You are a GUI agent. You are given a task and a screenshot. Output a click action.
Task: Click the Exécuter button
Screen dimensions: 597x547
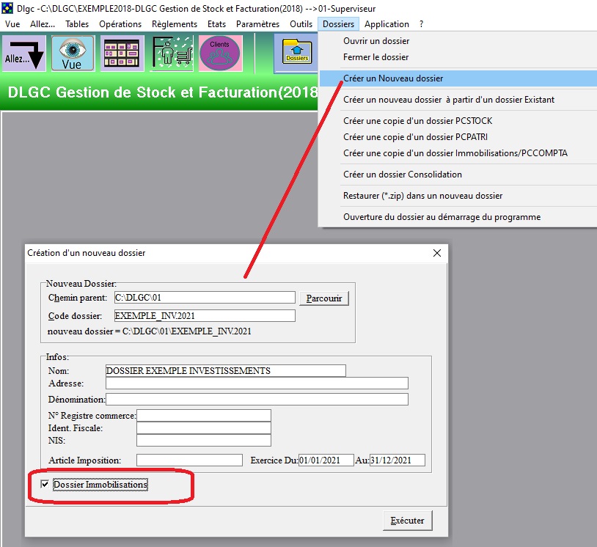(407, 521)
